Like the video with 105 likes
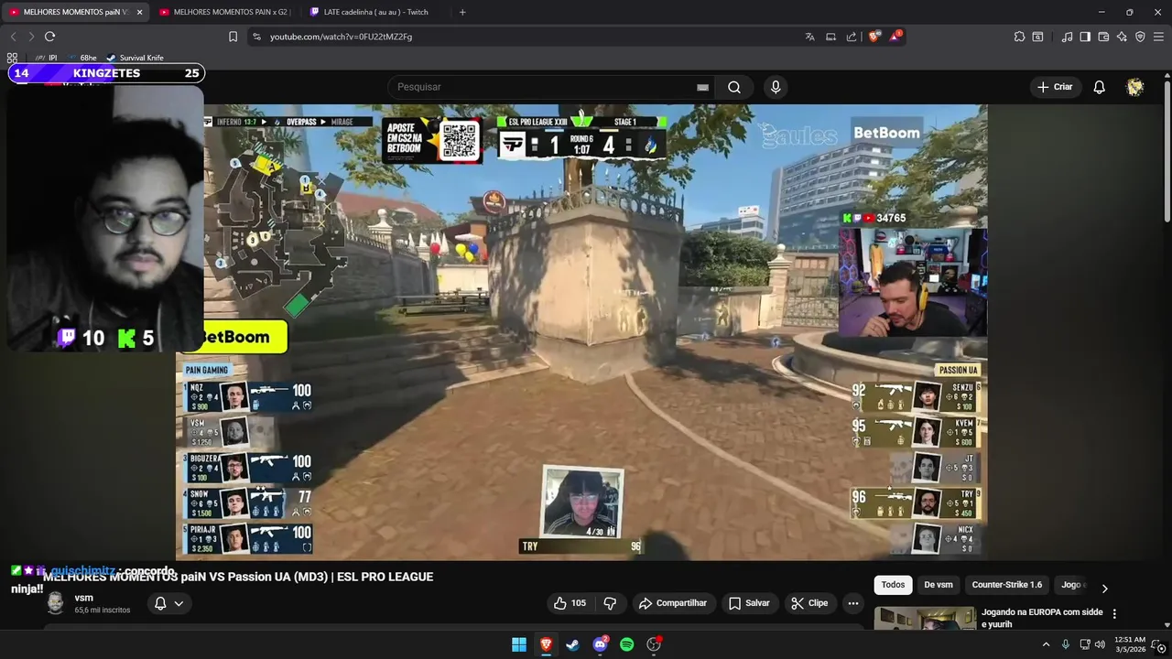The width and height of the screenshot is (1172, 659). pos(570,603)
